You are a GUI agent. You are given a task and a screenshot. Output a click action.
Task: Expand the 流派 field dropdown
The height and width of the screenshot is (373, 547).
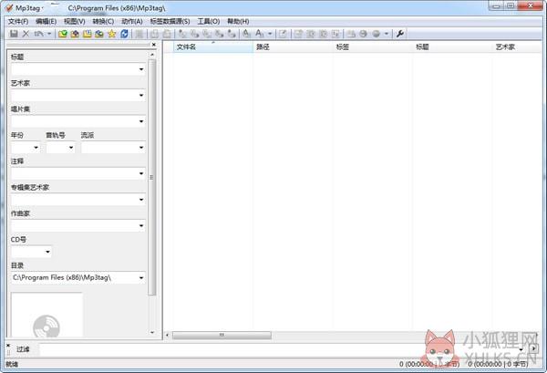click(x=141, y=148)
